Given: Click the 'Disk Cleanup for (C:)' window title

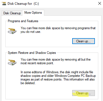Looking at the screenshot, I should (23, 4).
